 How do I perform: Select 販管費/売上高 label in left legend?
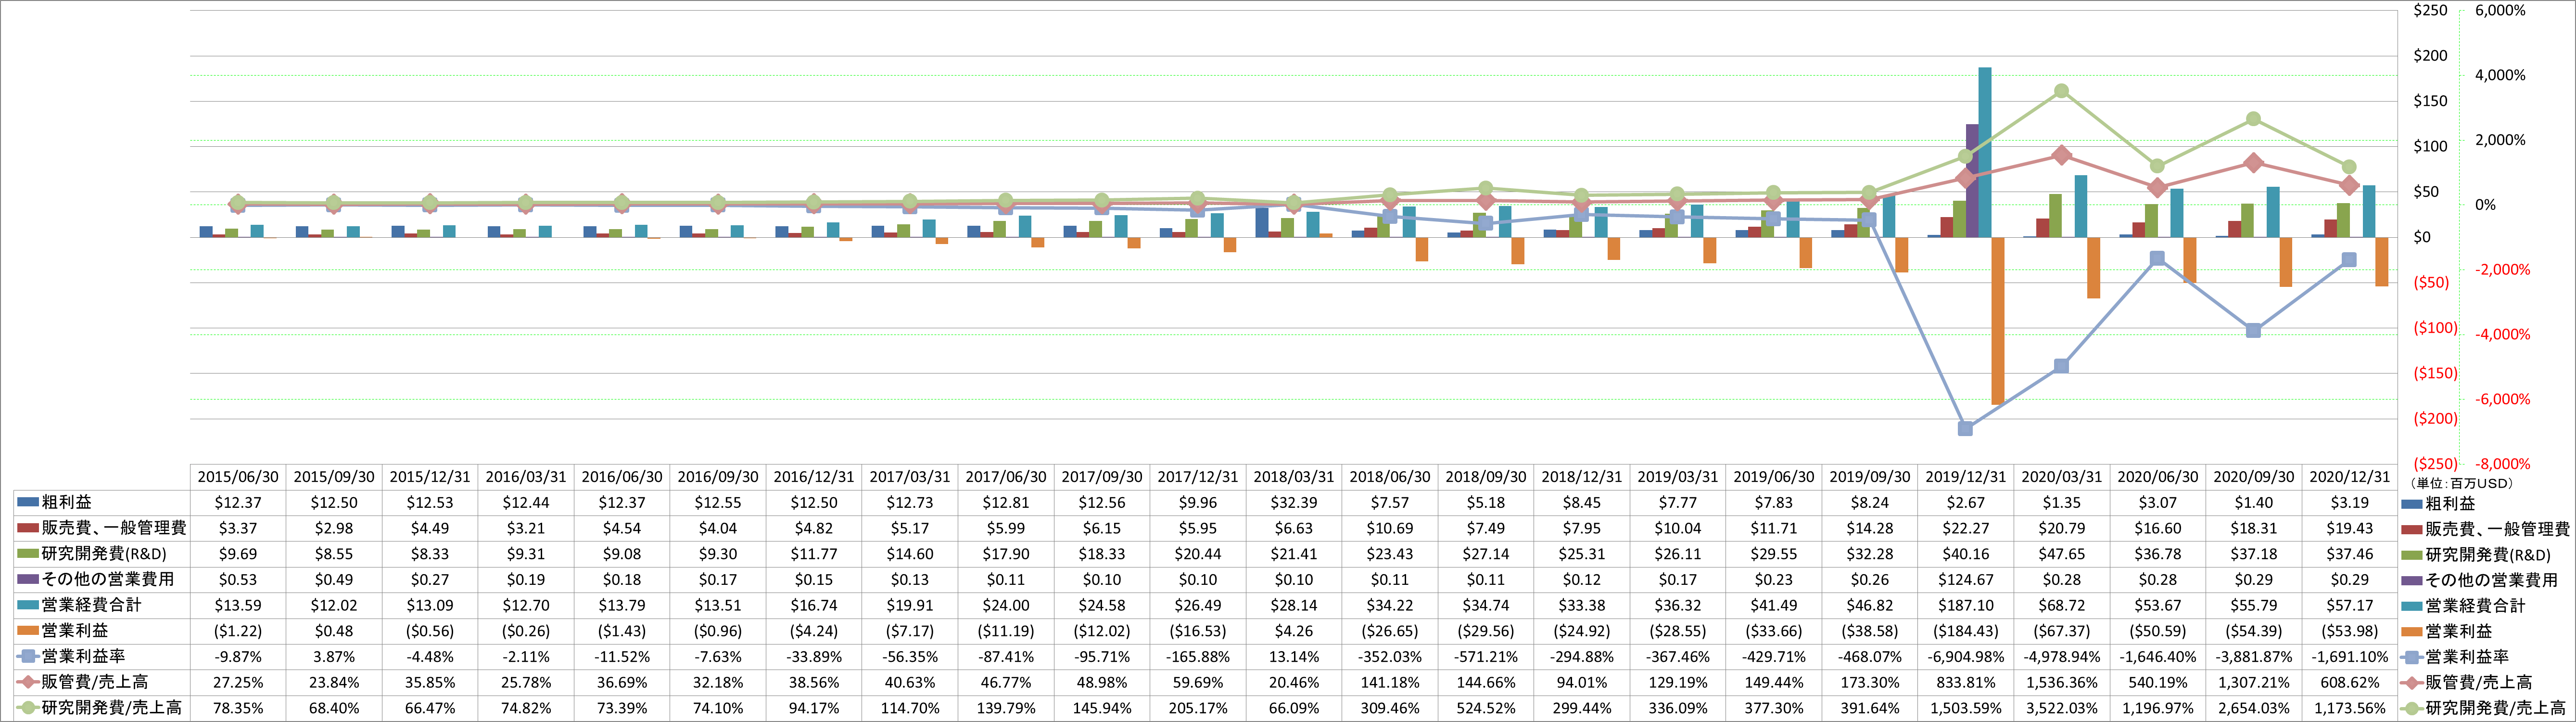tap(95, 682)
